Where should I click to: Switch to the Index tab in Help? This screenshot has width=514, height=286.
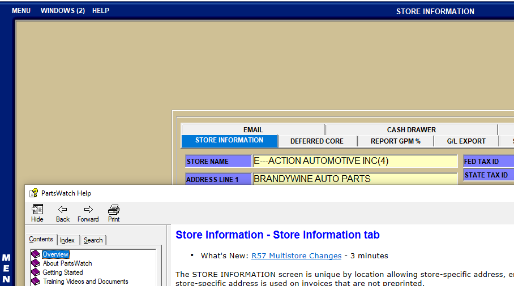pos(67,240)
